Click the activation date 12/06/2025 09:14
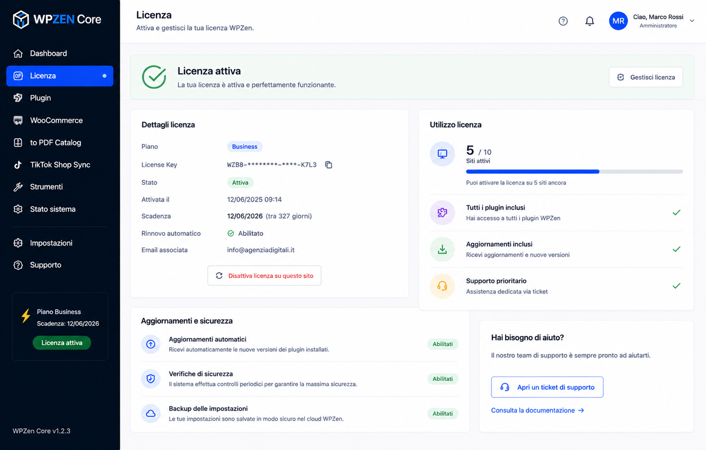 click(x=255, y=199)
